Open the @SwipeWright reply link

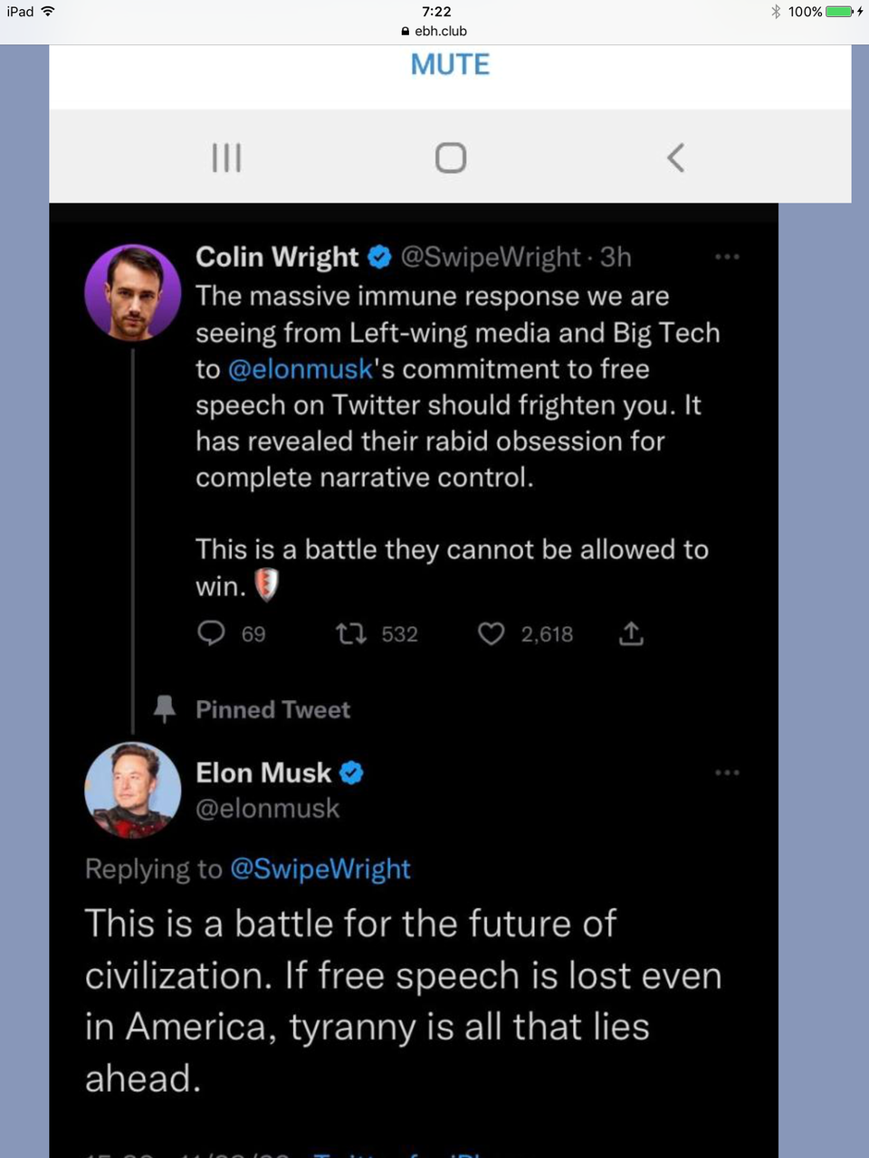click(320, 868)
